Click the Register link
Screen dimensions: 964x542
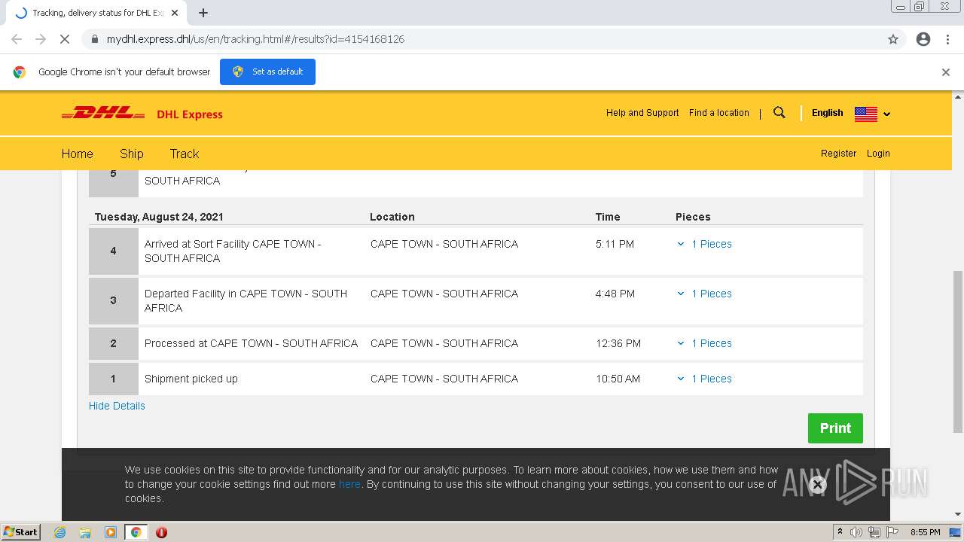point(838,153)
